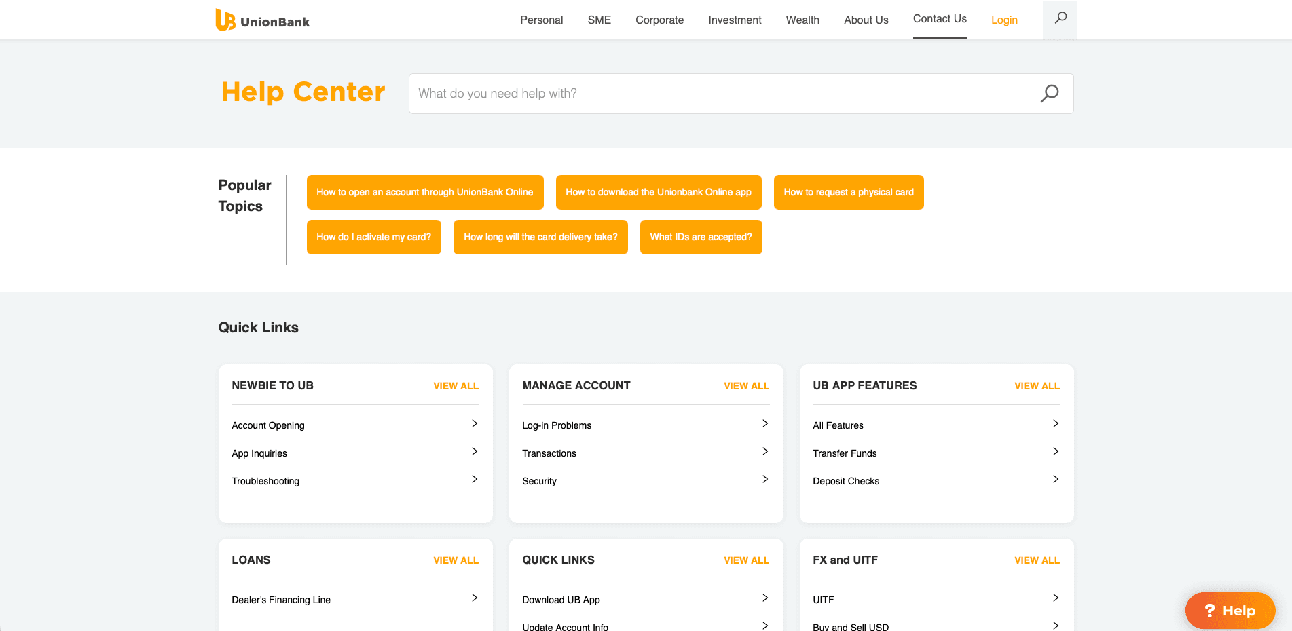View all Loans links
1292x631 pixels.
[456, 560]
